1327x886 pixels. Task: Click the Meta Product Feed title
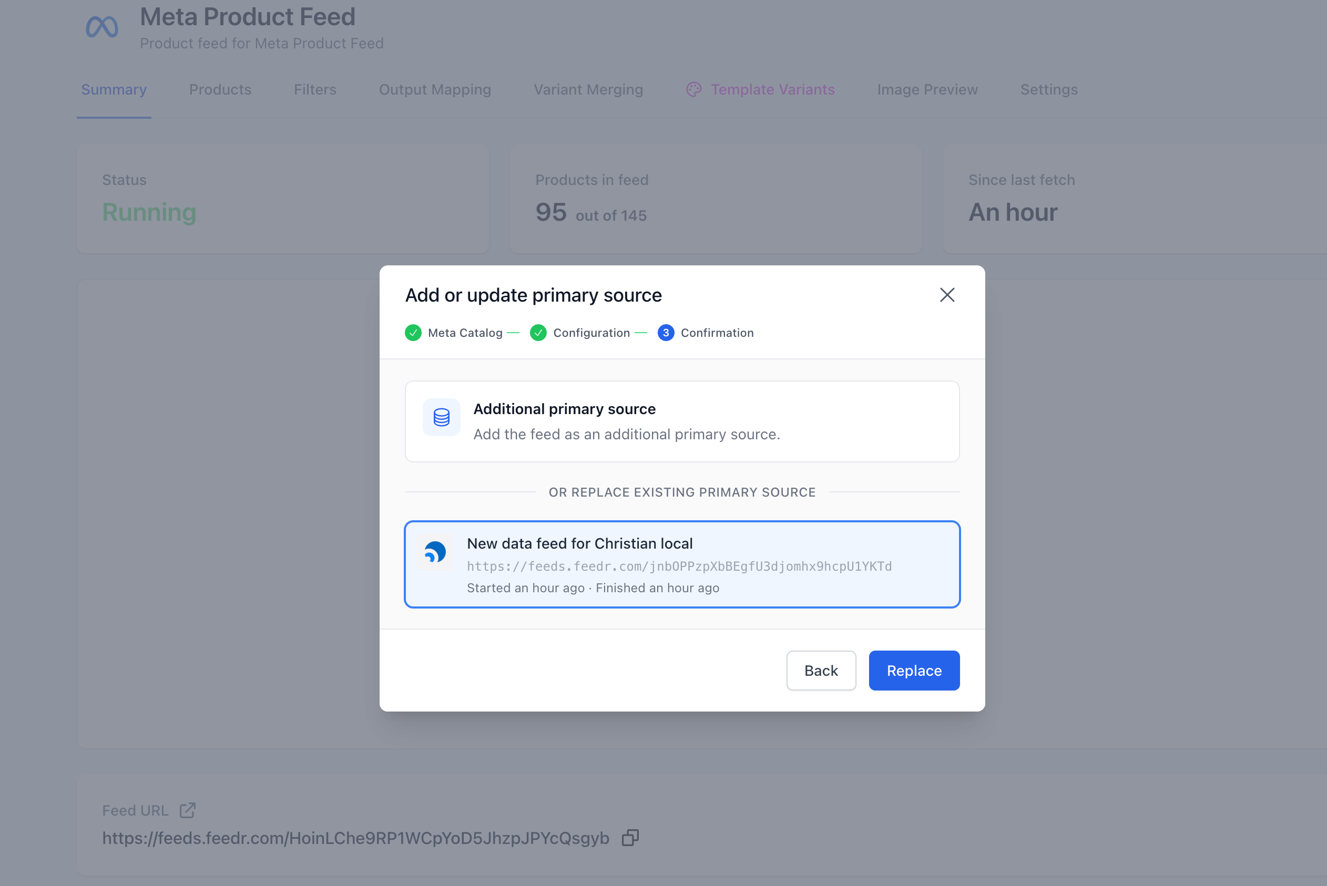click(248, 16)
